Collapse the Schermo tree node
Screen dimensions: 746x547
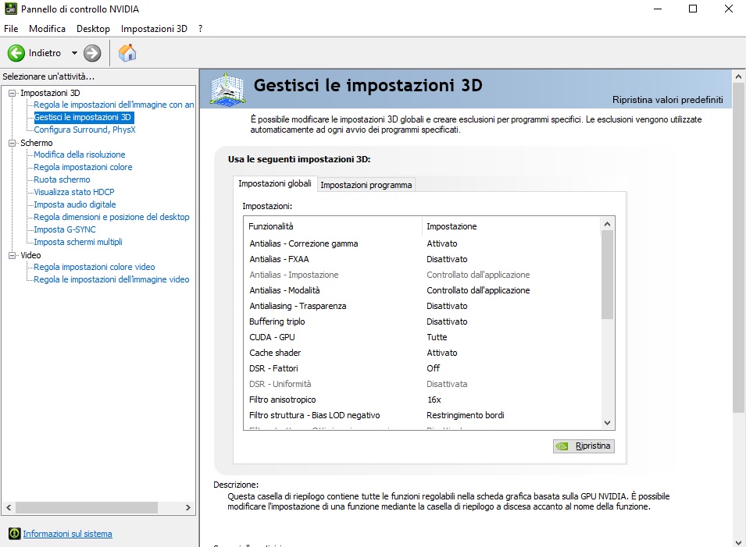(x=12, y=143)
